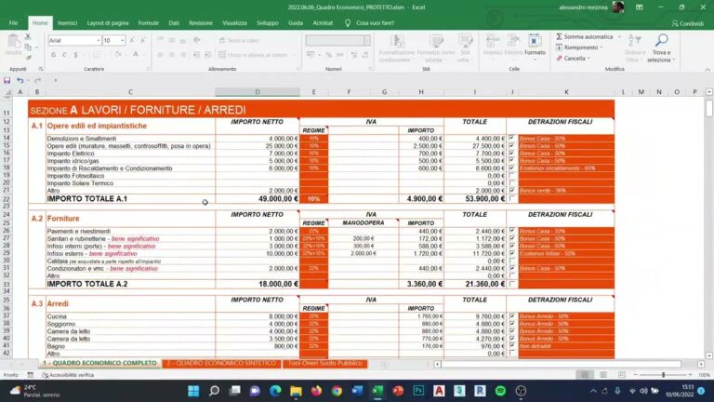Click the Select All corner button

point(7,92)
